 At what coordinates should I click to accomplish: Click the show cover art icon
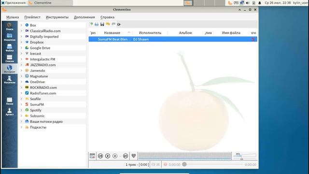pos(92,156)
